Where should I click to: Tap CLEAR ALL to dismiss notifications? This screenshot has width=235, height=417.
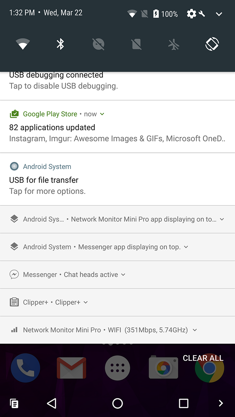point(203,358)
